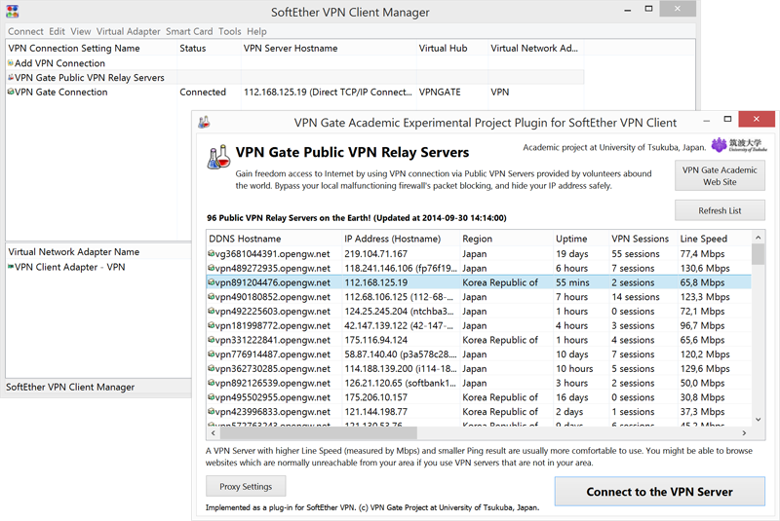Select IP address 121.144.198.77

[375, 412]
